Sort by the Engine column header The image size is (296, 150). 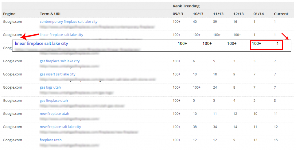coord(9,14)
